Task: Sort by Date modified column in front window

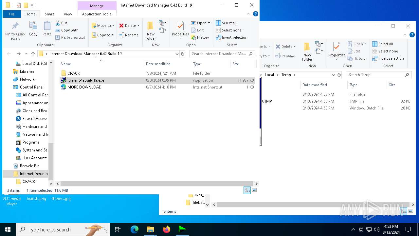Action: 167,64
